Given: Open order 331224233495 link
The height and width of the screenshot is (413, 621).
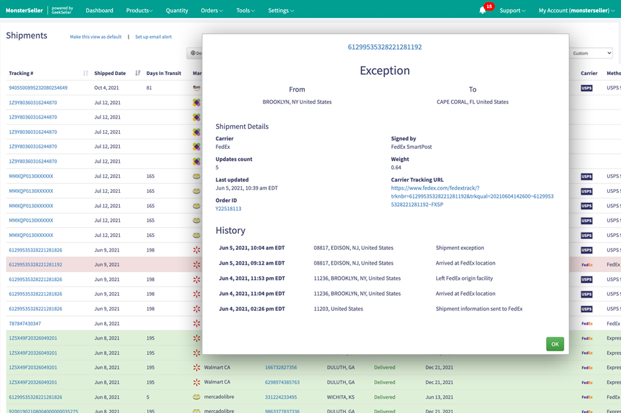Looking at the screenshot, I should tap(281, 397).
